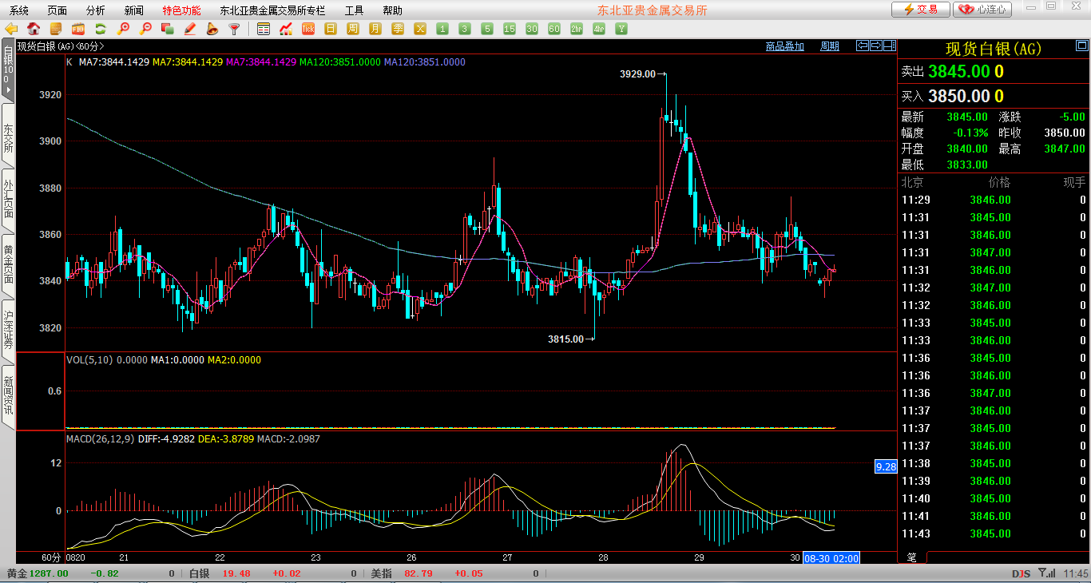Select the 4hr period button
The width and height of the screenshot is (1091, 583).
click(x=598, y=29)
